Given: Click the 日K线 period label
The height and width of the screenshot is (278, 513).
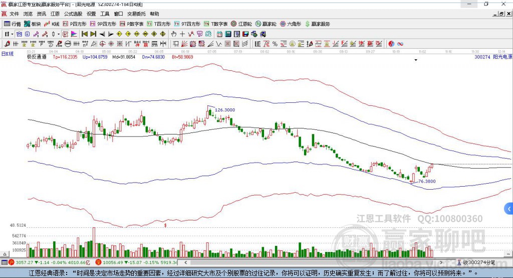Looking at the screenshot, I should (8, 54).
